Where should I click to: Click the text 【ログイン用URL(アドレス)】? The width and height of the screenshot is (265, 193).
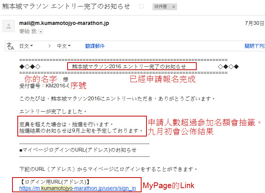(55, 182)
